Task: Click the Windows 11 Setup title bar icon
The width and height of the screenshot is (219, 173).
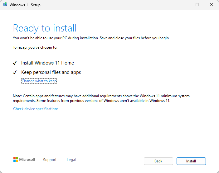Action: tap(5, 4)
